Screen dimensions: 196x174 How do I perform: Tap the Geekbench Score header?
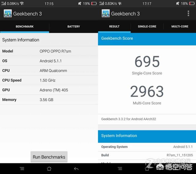point(147,39)
